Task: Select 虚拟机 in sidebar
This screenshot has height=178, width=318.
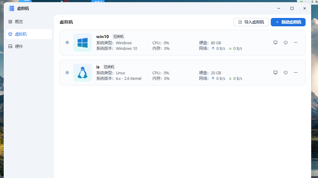Action: point(21,34)
